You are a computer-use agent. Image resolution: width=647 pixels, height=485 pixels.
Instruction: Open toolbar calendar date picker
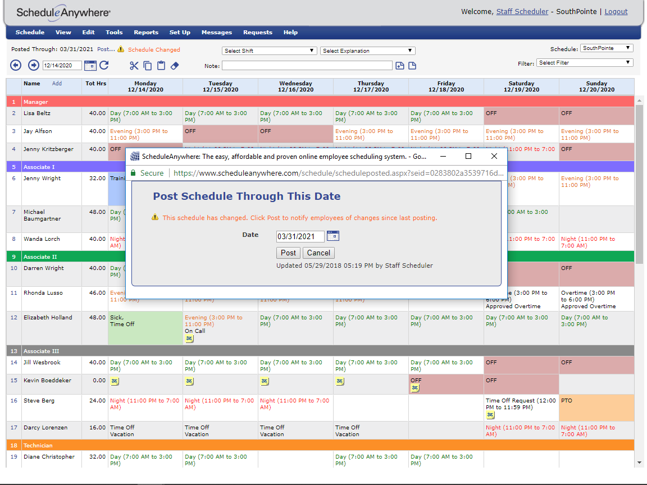[x=90, y=65]
